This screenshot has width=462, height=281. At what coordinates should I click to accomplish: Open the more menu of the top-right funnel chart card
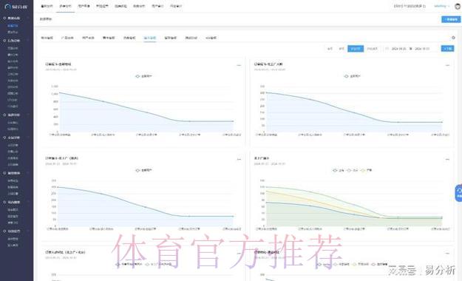pyautogui.click(x=447, y=65)
